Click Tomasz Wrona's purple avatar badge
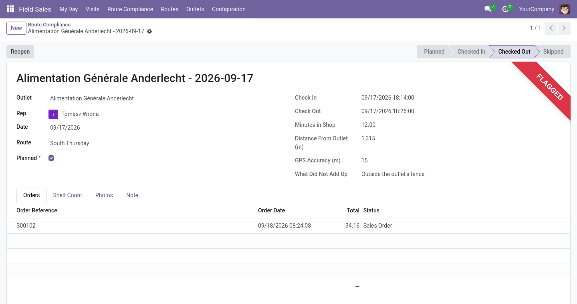577x304 pixels. coord(53,114)
